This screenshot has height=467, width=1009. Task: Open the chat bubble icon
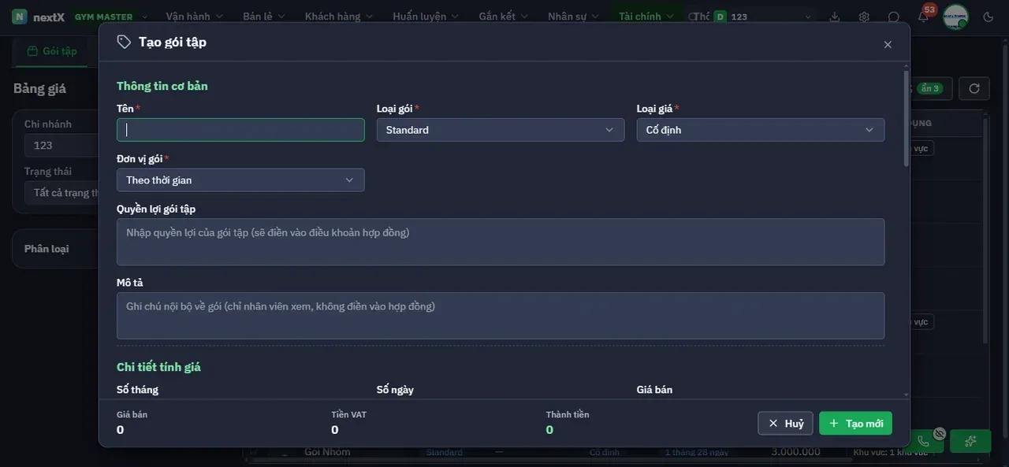[894, 17]
